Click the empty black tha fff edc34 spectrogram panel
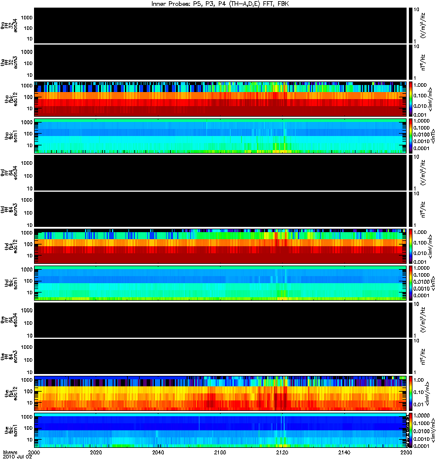 pos(221,25)
